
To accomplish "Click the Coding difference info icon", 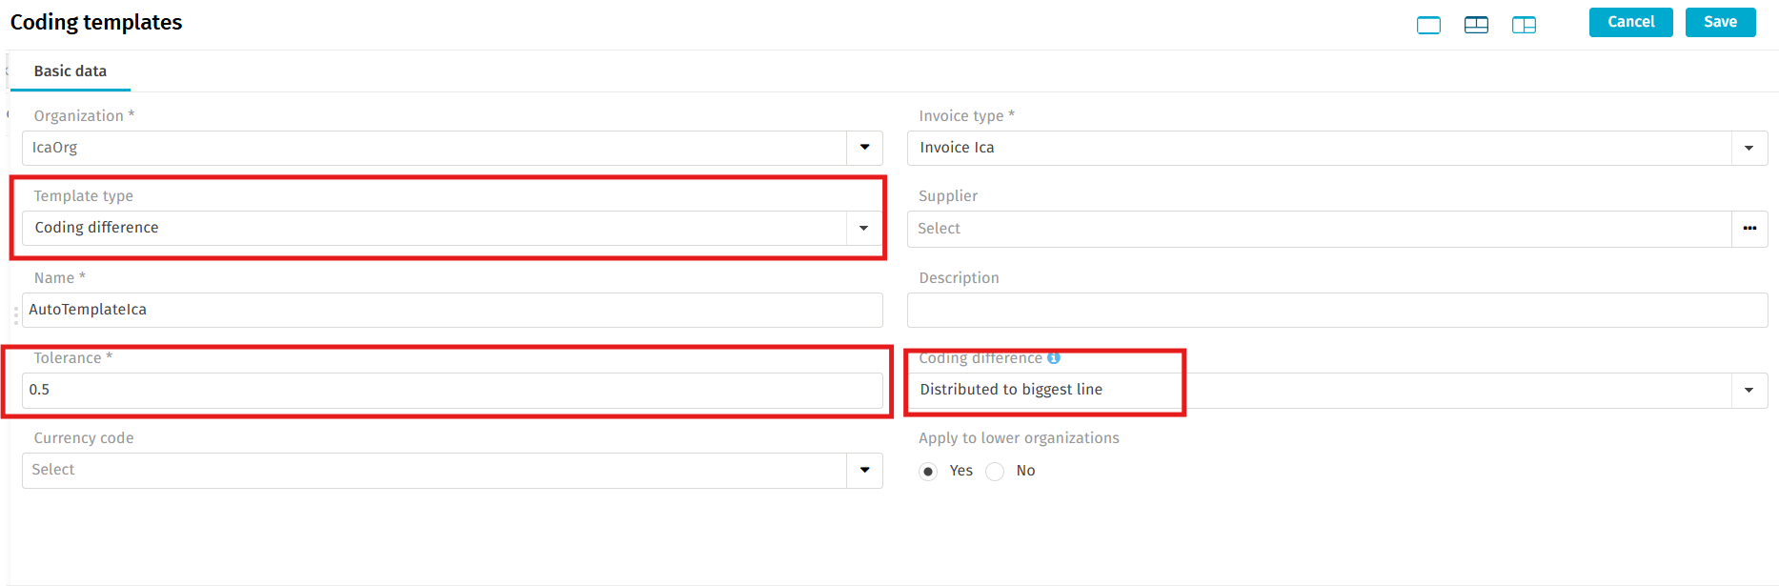I will click(x=1054, y=358).
